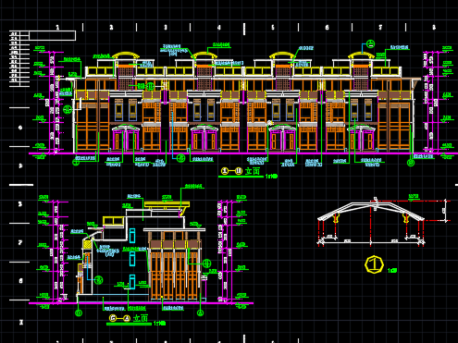Click column number 4 on the top frame
This screenshot has width=458, height=343.
tap(219, 28)
